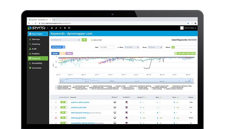The height and width of the screenshot is (129, 225).
Task: Select the Bing chart tab
Action: [62, 53]
